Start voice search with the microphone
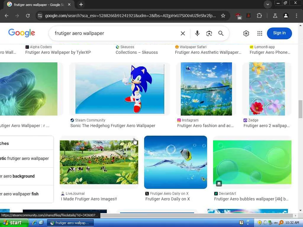Image resolution: width=303 pixels, height=227 pixels. 197,33
